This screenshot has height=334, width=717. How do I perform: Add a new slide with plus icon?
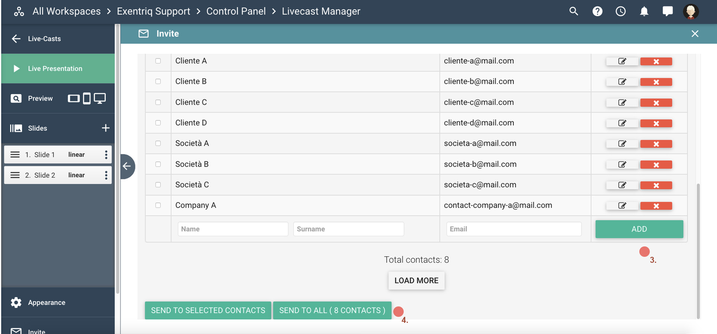click(x=106, y=128)
